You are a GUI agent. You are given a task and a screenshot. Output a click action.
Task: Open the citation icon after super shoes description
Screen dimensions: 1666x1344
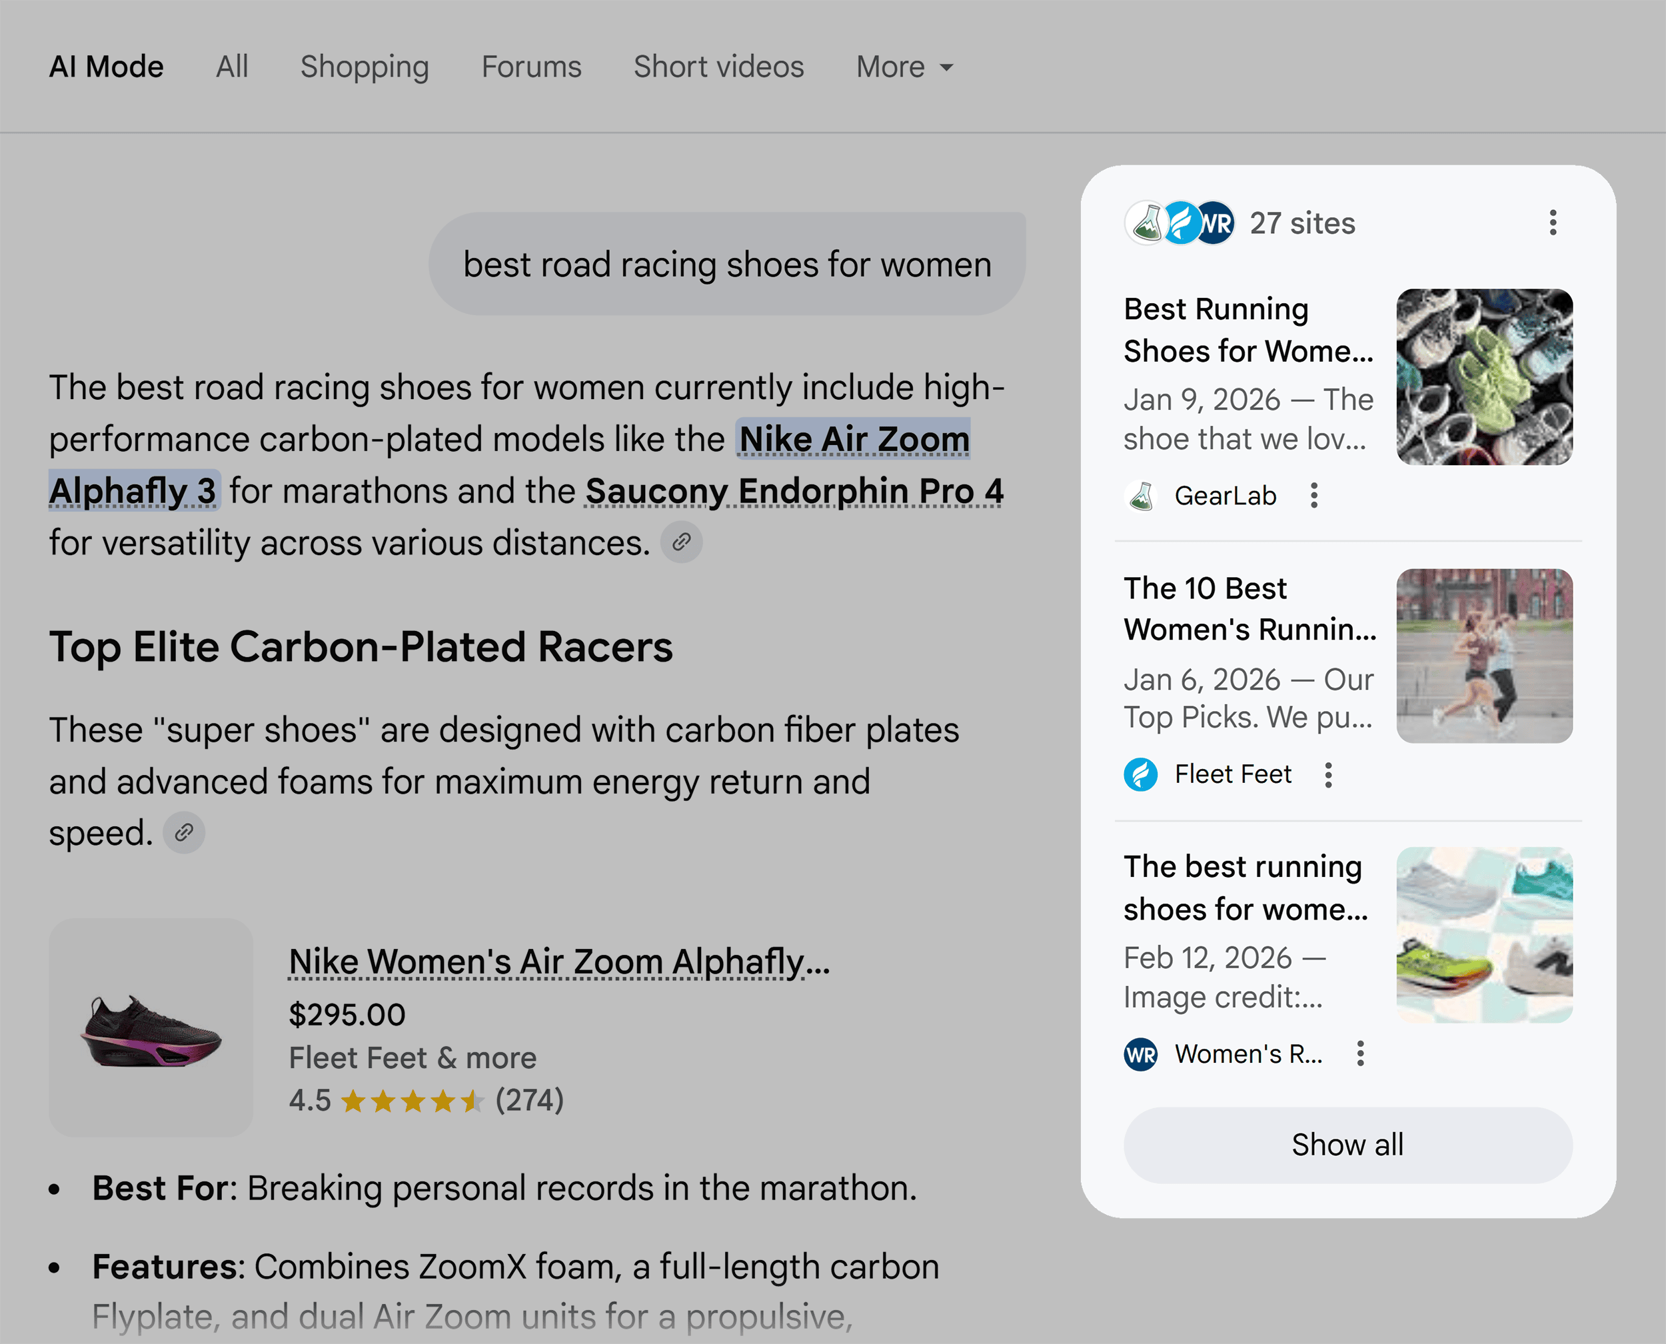pyautogui.click(x=183, y=832)
